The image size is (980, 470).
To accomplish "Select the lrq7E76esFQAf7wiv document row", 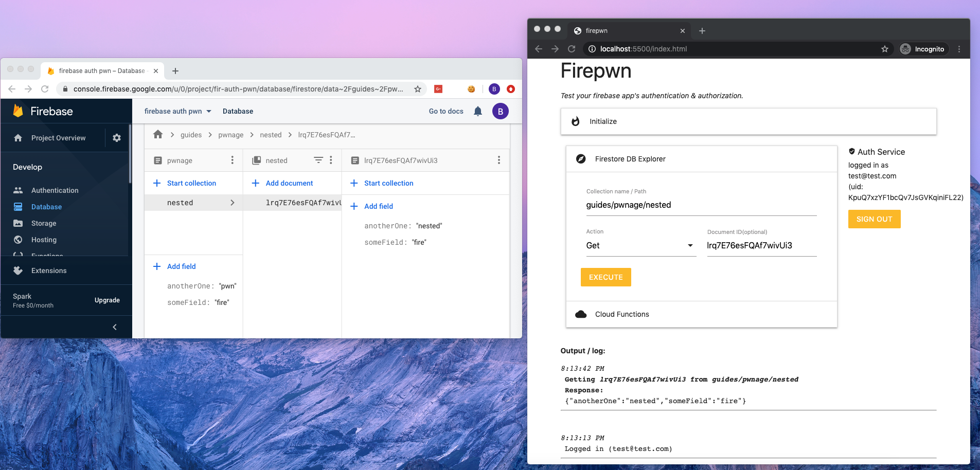I will coord(292,203).
